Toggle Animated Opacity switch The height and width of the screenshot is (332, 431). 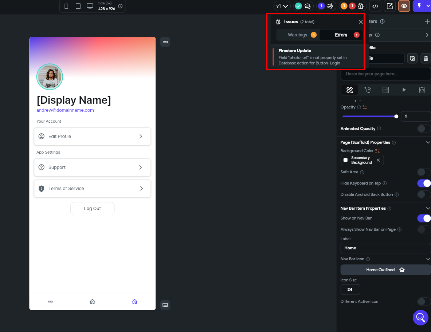point(424,129)
